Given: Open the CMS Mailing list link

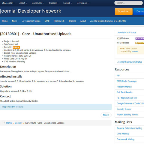Looking at the screenshot, I should (123, 134).
